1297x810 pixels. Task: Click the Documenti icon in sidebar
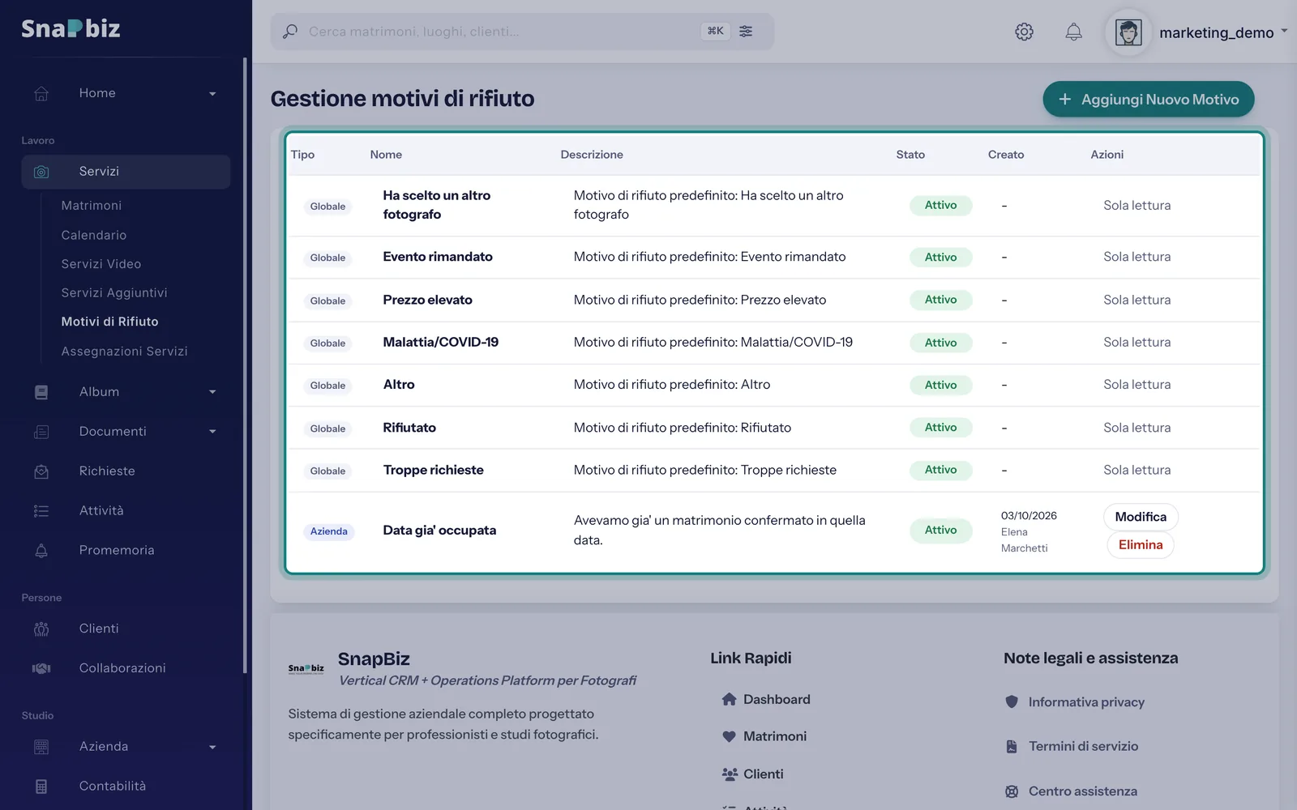point(41,432)
